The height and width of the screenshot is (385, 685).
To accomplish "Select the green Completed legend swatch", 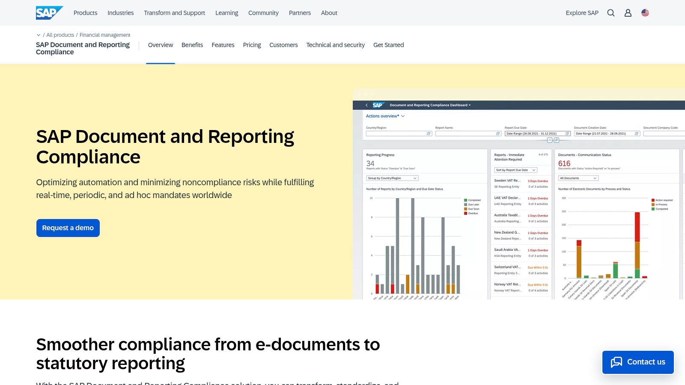I will click(x=466, y=200).
